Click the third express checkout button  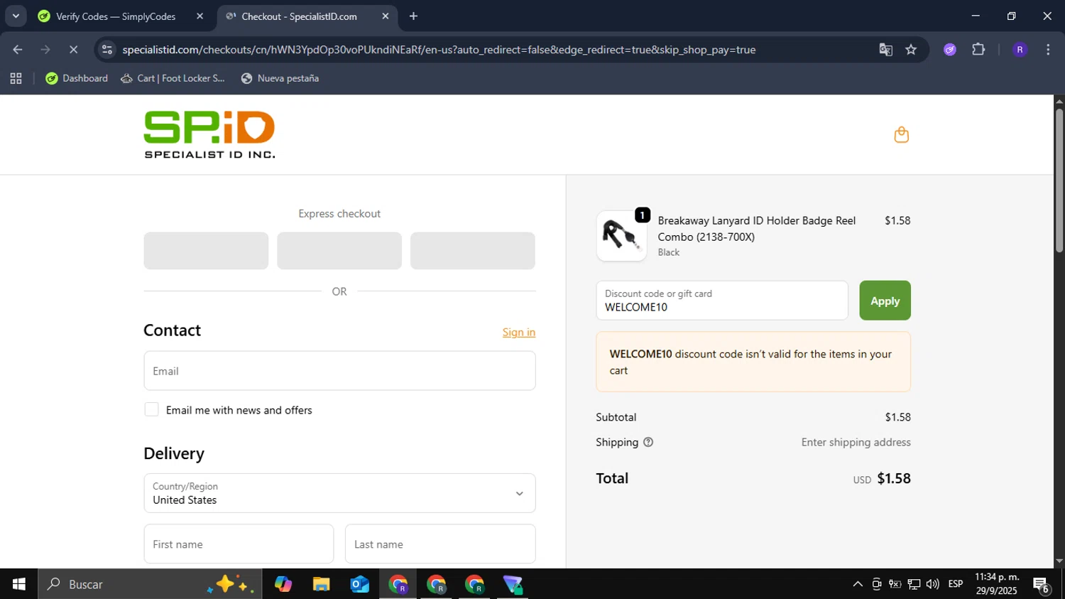point(473,251)
